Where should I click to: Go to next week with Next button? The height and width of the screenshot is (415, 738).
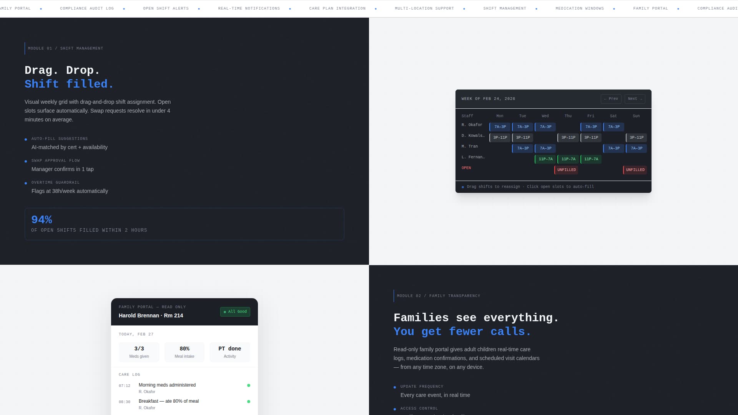pos(635,99)
